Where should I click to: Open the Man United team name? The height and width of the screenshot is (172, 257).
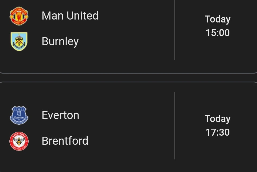pyautogui.click(x=70, y=16)
